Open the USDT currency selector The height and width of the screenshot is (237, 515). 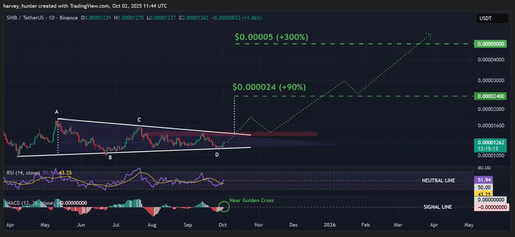point(491,18)
